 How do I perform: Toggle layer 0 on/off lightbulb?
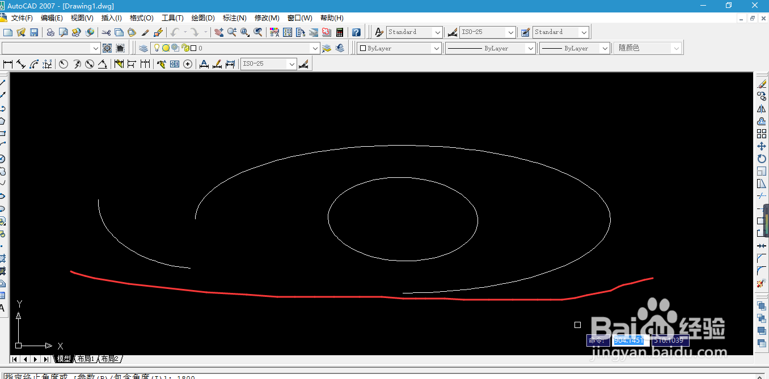[x=157, y=48]
